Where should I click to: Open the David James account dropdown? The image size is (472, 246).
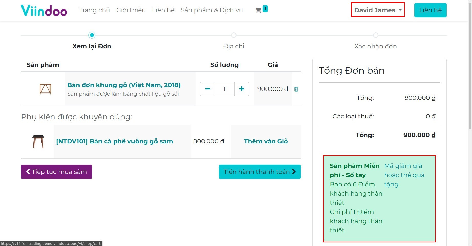(x=378, y=10)
